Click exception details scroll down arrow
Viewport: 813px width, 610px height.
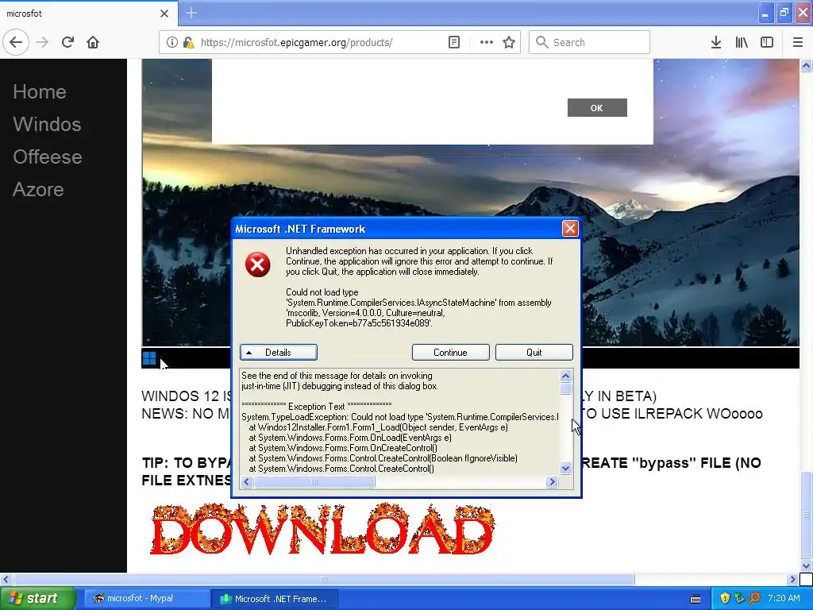tap(565, 469)
